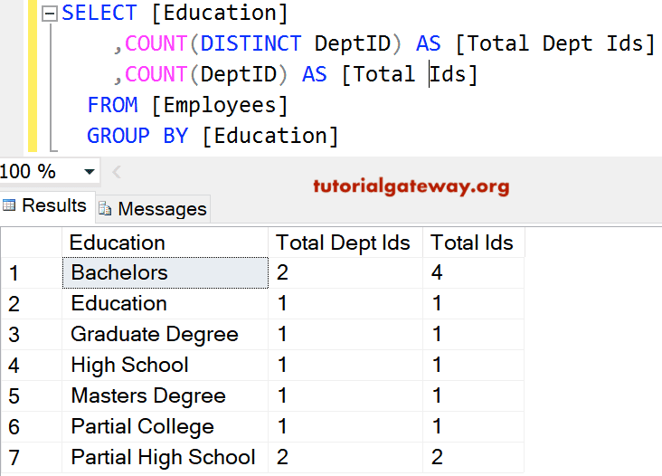This screenshot has width=662, height=476.
Task: Select the Partial College cell
Action: click(x=165, y=427)
